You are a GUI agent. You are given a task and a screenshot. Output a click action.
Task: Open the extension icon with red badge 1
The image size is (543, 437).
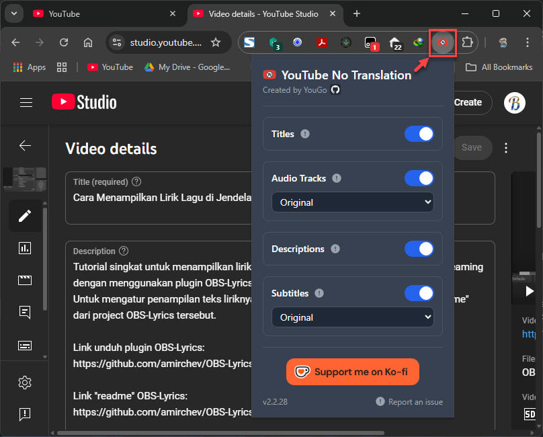[x=371, y=43]
